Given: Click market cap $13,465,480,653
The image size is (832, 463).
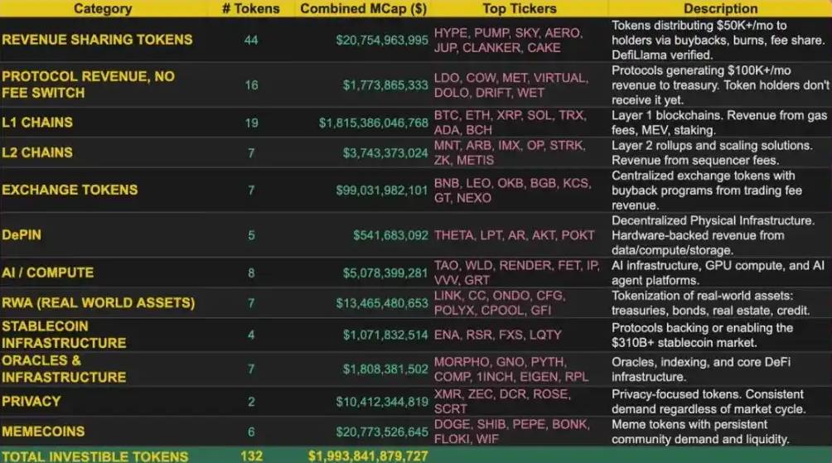Looking at the screenshot, I should [x=382, y=303].
